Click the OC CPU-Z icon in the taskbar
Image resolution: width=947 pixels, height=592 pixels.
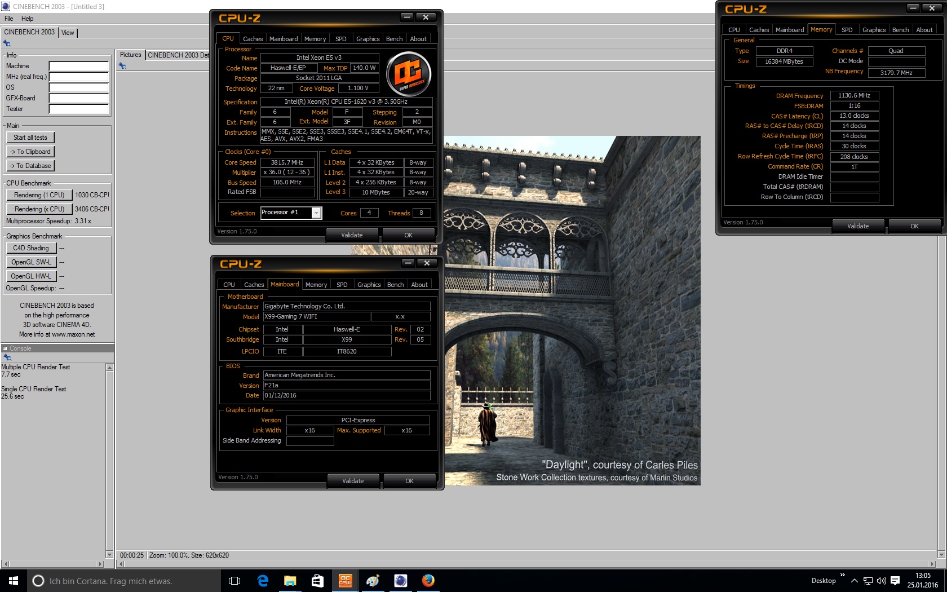pyautogui.click(x=346, y=581)
